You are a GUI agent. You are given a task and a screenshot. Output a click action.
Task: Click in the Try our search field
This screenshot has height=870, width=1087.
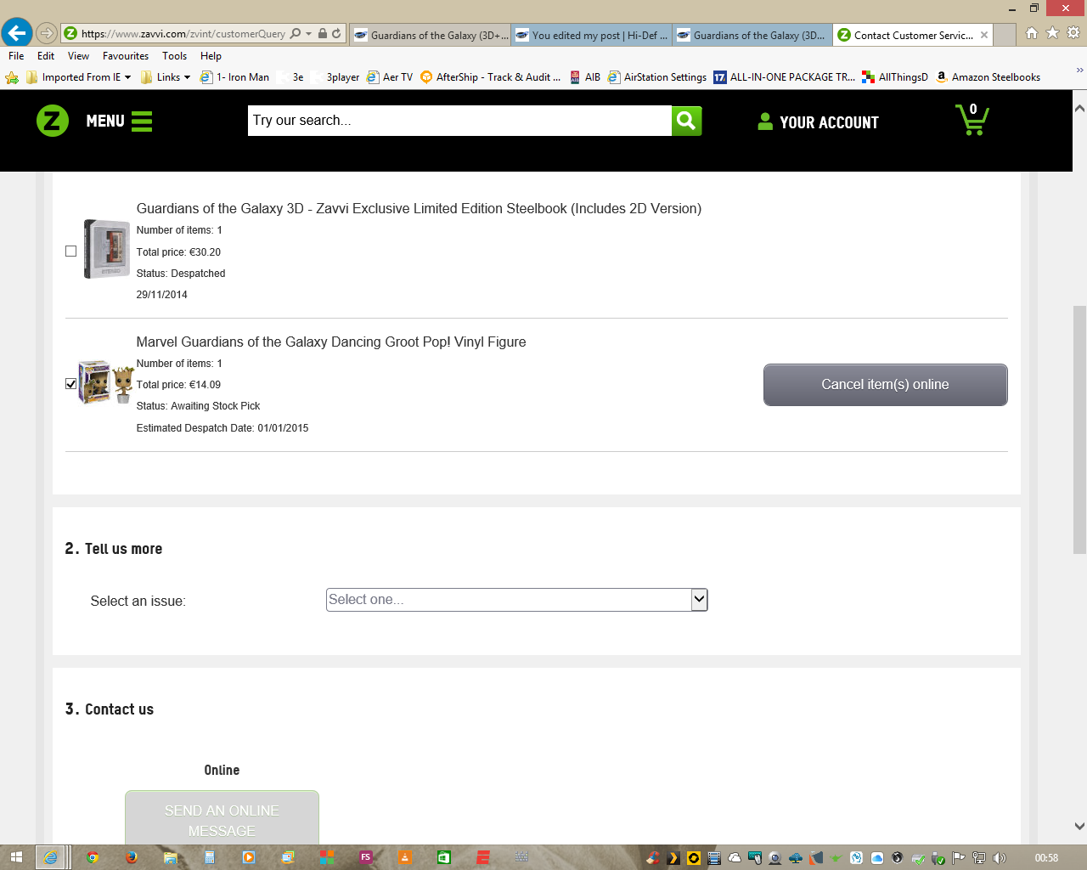[x=459, y=121]
